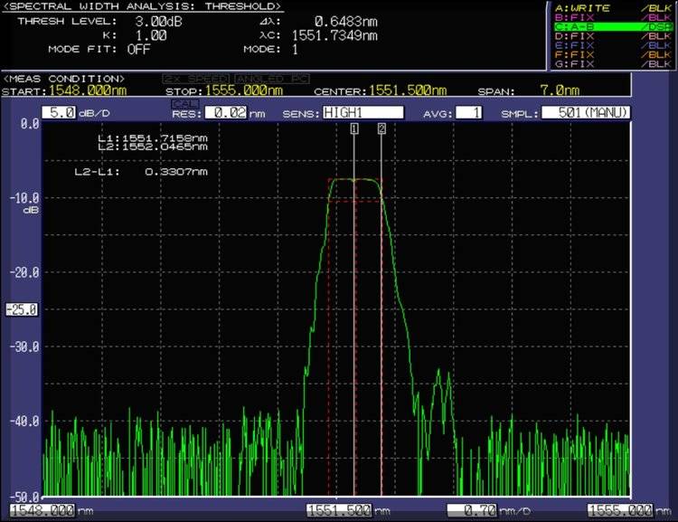Click the line marker 2 flag
This screenshot has height=522, width=678.
[381, 129]
